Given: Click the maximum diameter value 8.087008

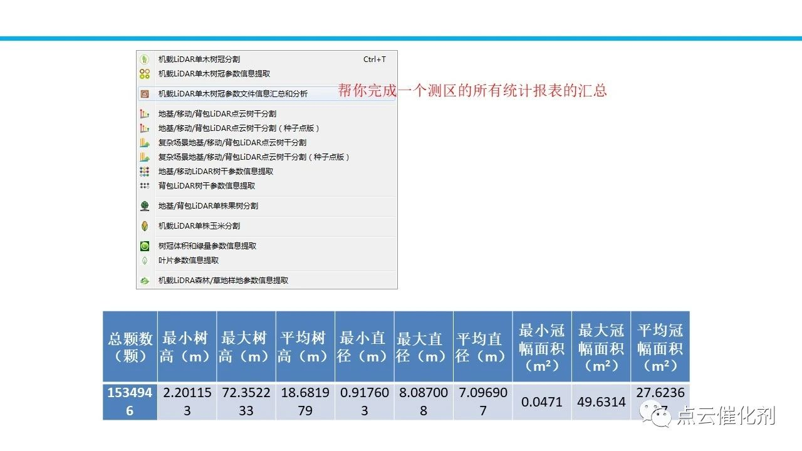Looking at the screenshot, I should [424, 402].
